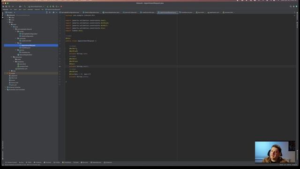The image size is (300, 169).
Task: Open the Profiler tool window
Action: click(57, 162)
